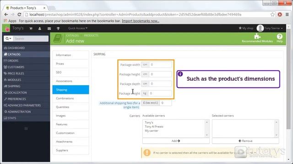
Task: Click Additional shipping fees input field
Action: click(x=166, y=103)
